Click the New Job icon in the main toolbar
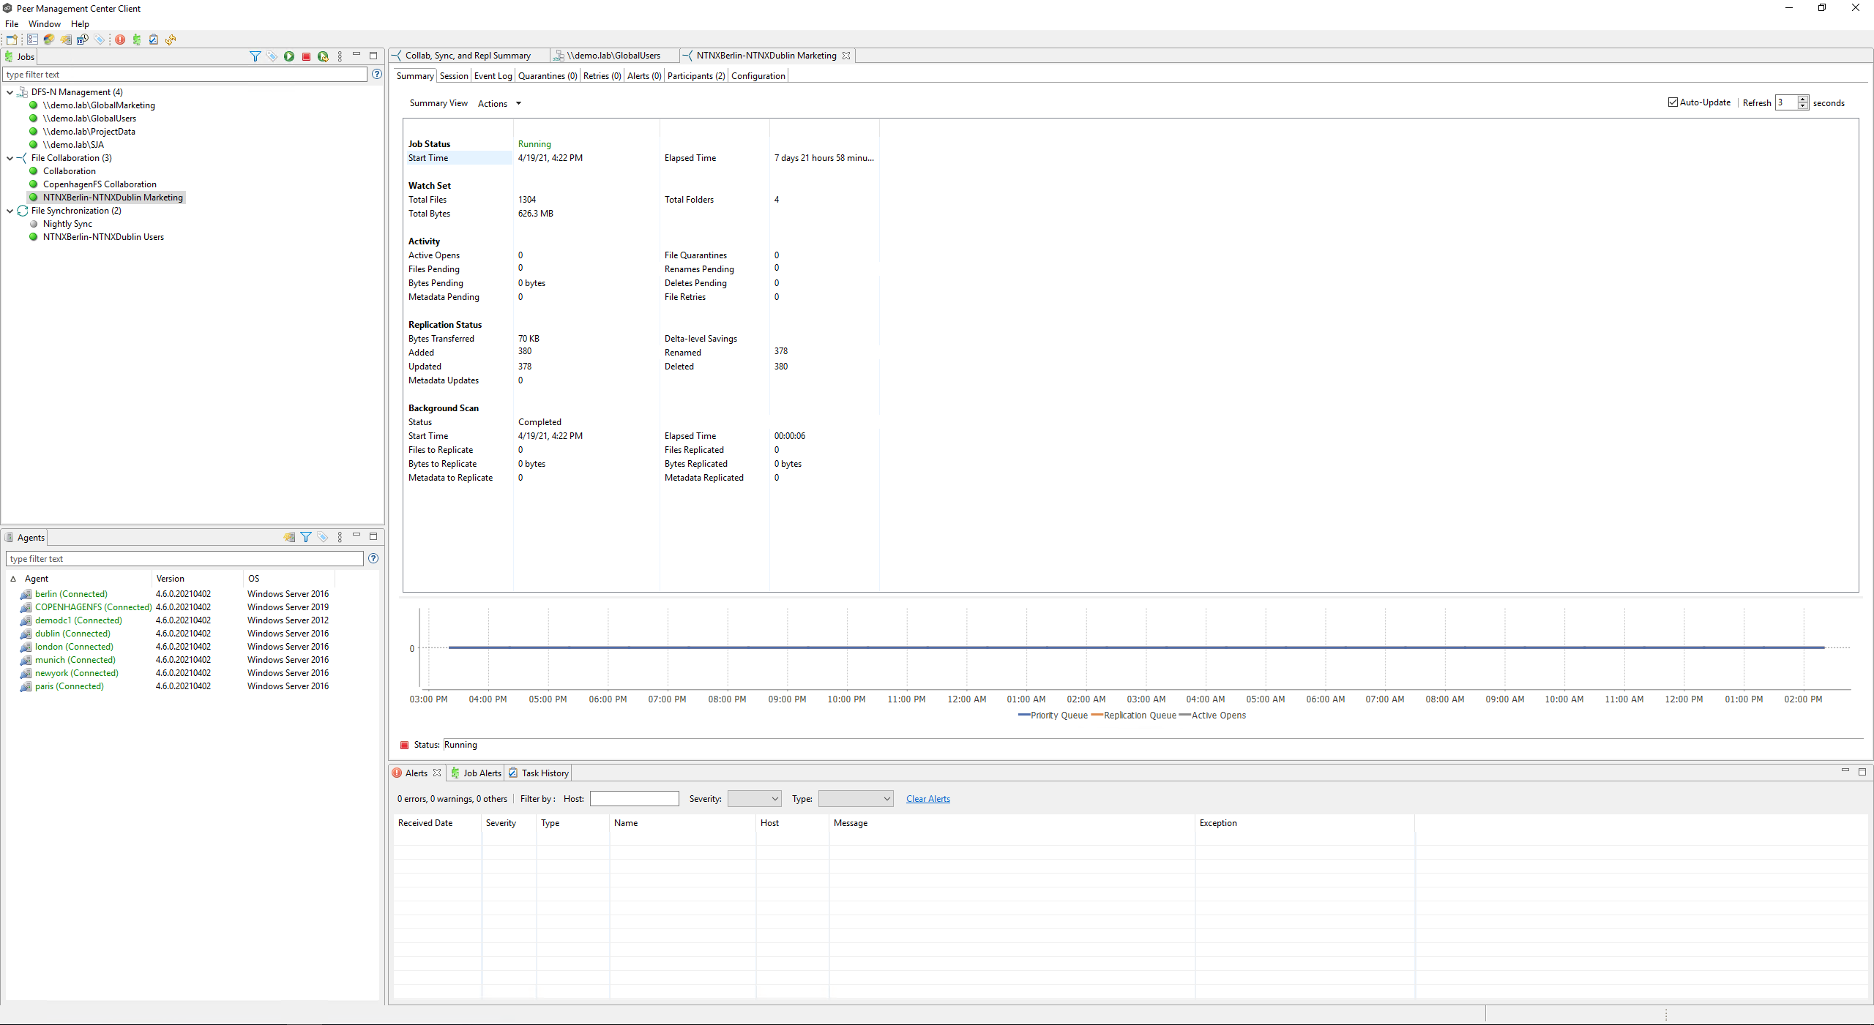 [12, 40]
